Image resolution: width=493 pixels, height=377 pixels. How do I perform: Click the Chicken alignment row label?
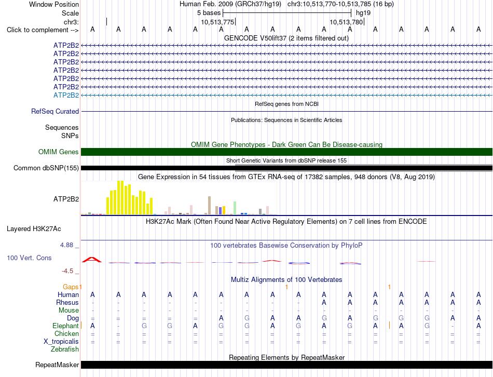pyautogui.click(x=66, y=333)
